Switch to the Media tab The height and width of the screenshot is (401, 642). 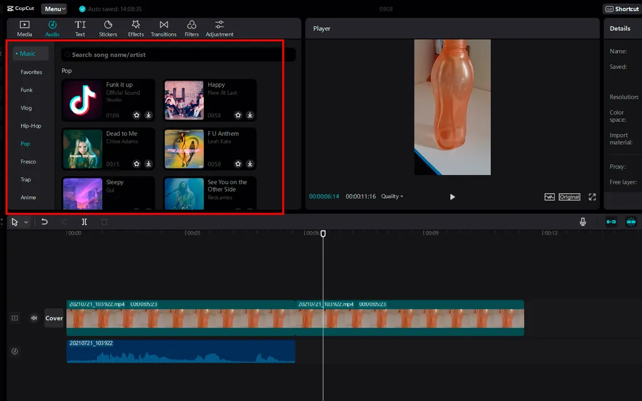(24, 29)
